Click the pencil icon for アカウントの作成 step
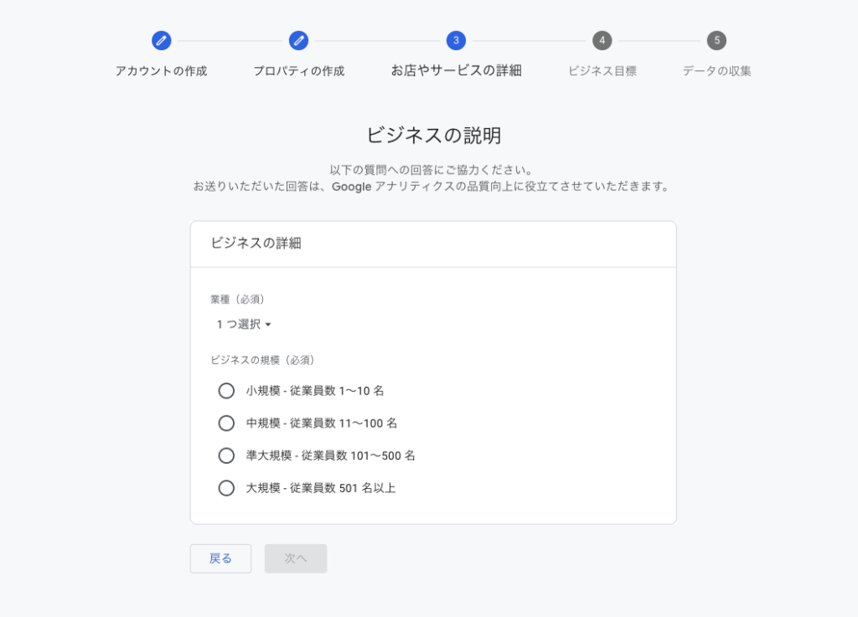The width and height of the screenshot is (858, 617). pos(161,40)
